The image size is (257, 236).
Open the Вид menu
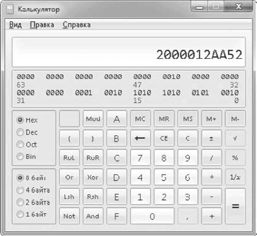pos(15,25)
